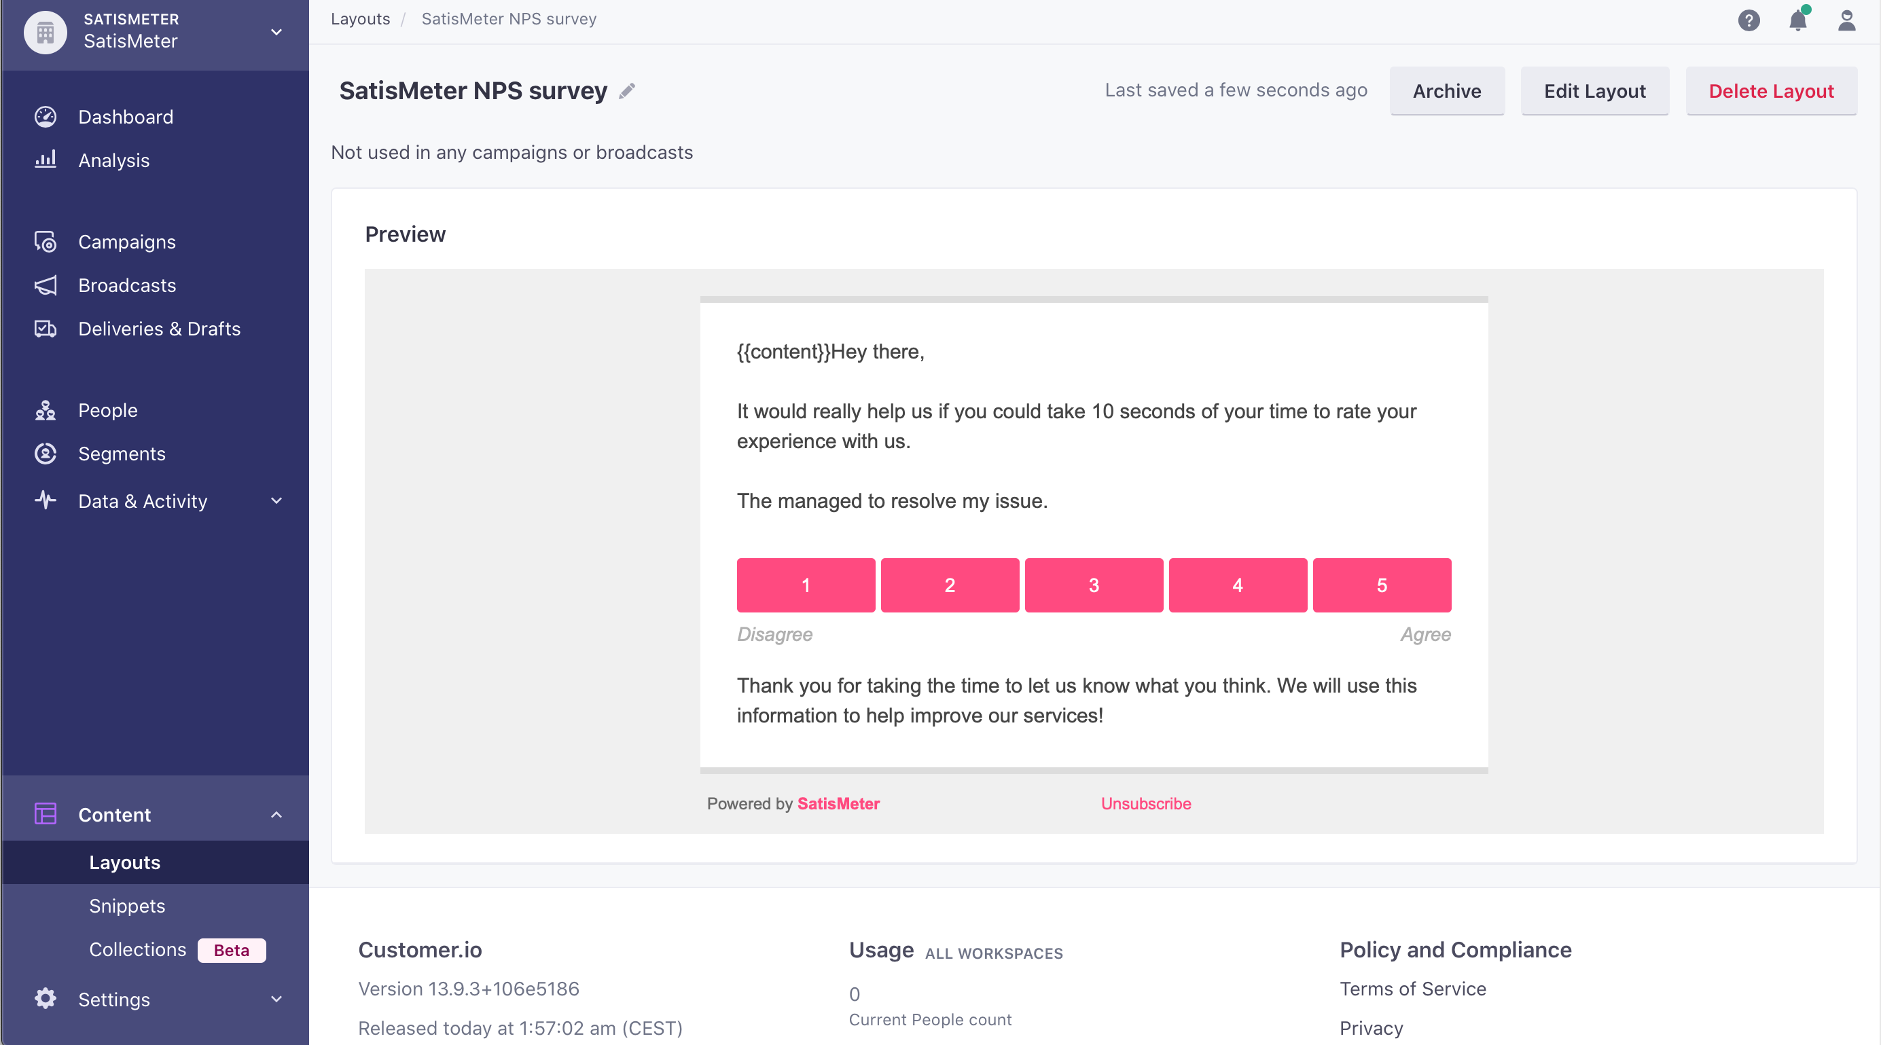Image resolution: width=1881 pixels, height=1045 pixels.
Task: Click the Dashboard gauge icon
Action: pyautogui.click(x=46, y=117)
